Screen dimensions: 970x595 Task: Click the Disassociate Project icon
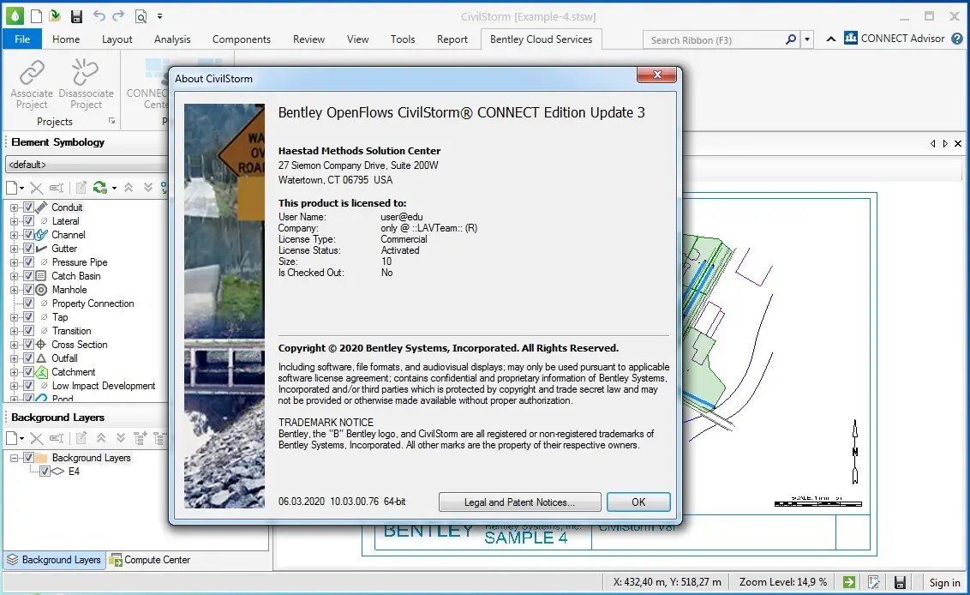pyautogui.click(x=86, y=72)
